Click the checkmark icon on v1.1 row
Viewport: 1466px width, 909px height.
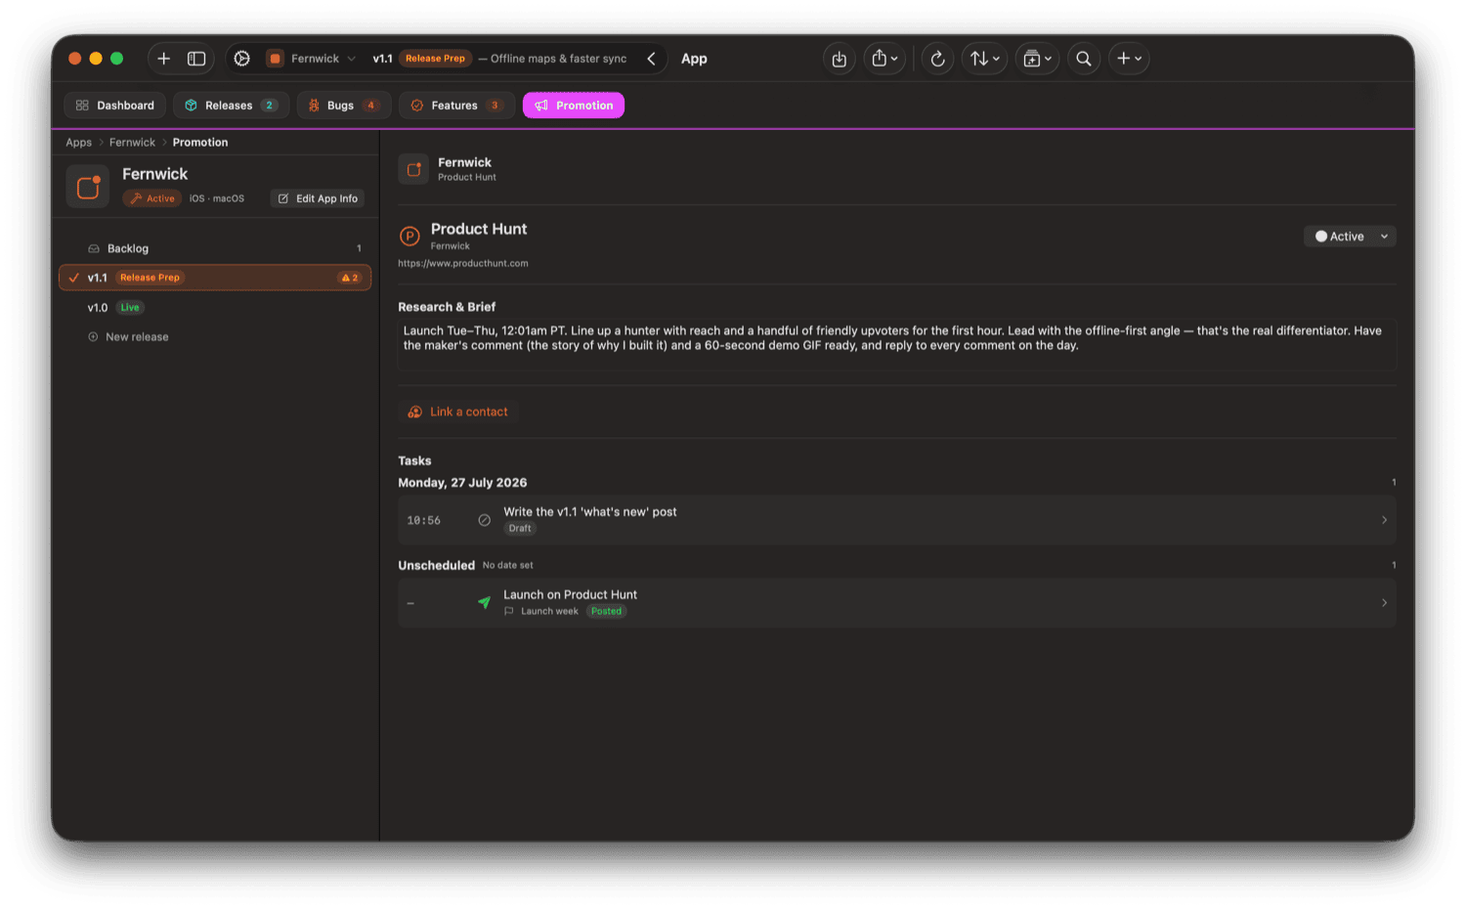(74, 278)
